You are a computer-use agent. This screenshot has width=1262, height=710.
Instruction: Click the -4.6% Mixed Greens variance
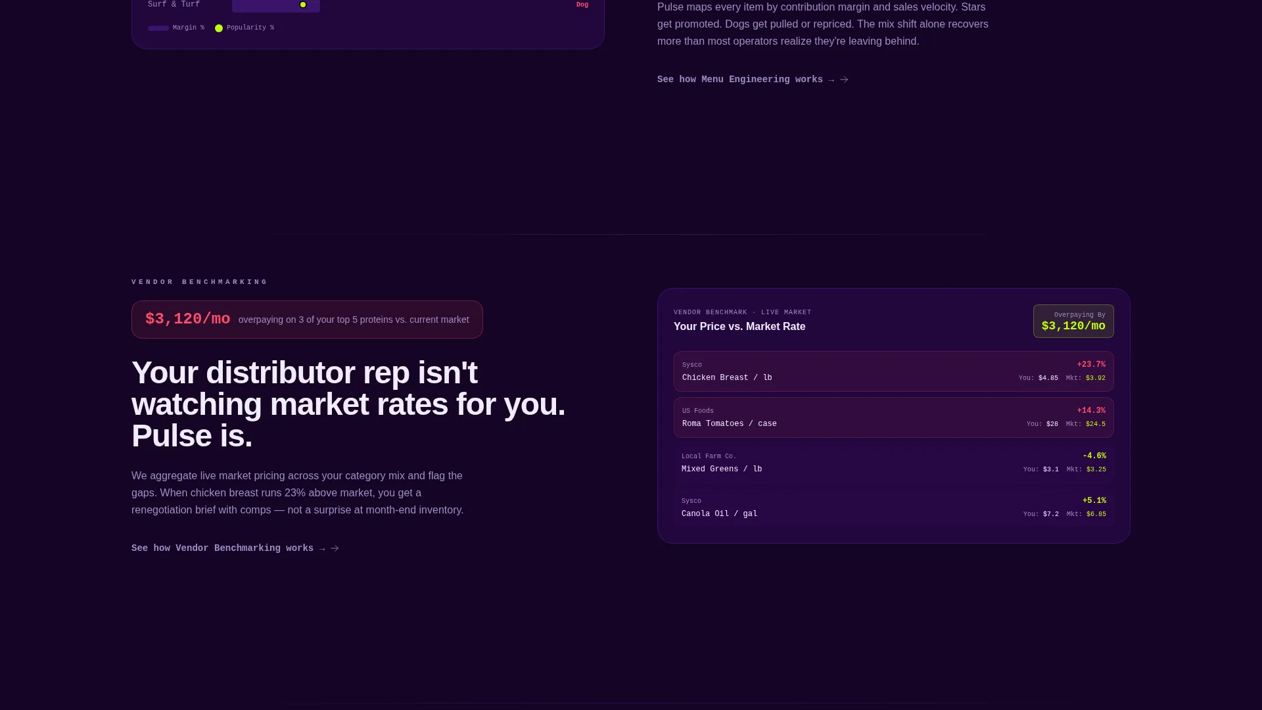pos(1094,456)
